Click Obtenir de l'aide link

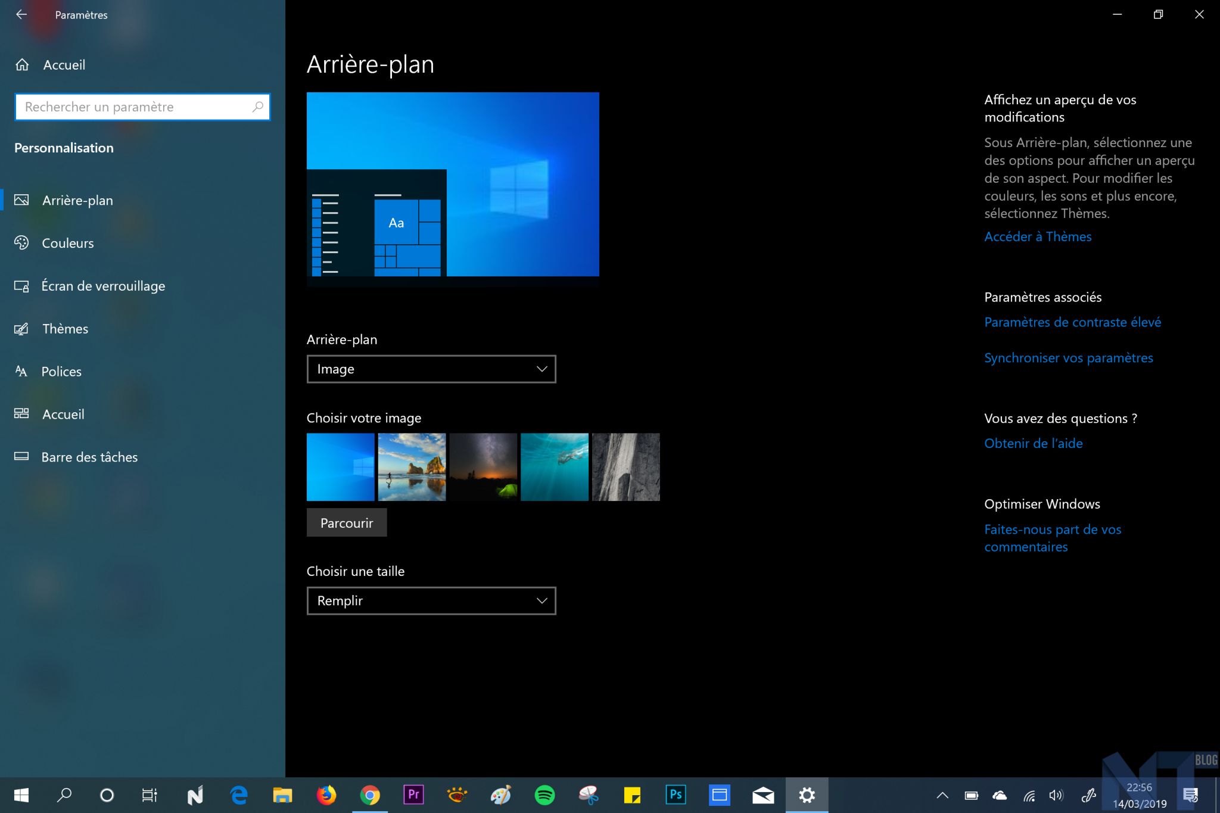tap(1033, 443)
